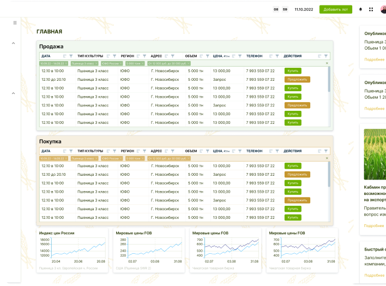This screenshot has height=286, width=386.
Task: Remove '5 000 тонн' chip in Продажа filters
Action: [142, 63]
